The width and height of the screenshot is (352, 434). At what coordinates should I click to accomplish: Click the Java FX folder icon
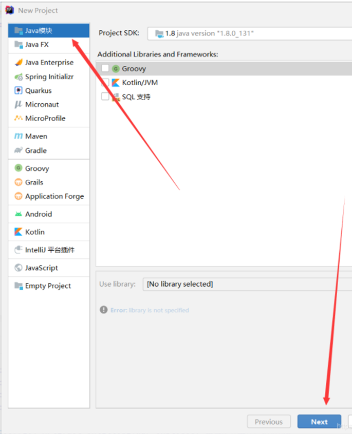[18, 45]
